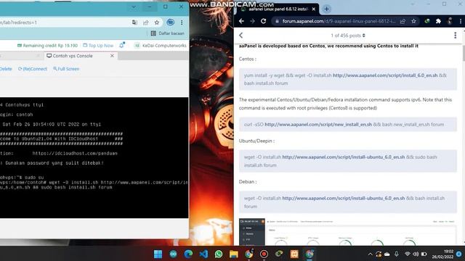Open the Extensions puzzle icon

pyautogui.click(x=438, y=21)
